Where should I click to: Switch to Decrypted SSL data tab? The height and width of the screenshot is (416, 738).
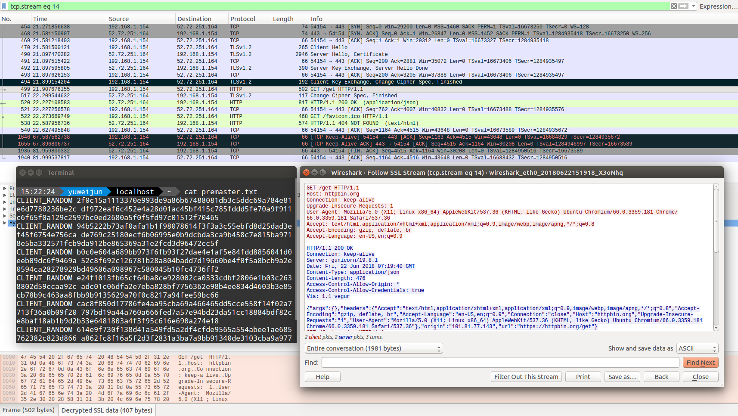coord(107,410)
